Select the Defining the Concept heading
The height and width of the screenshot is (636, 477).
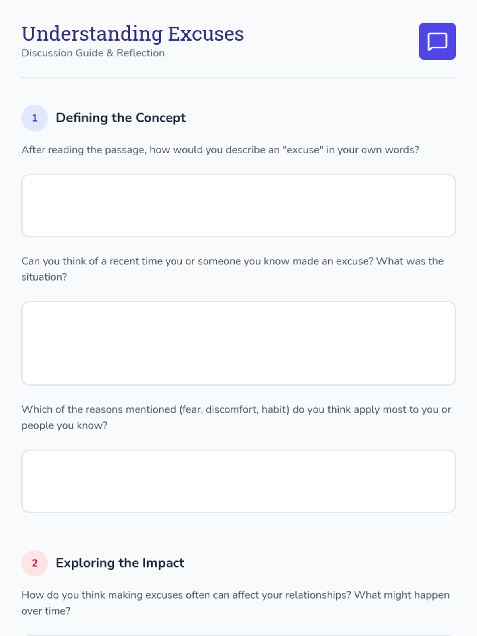pos(121,118)
